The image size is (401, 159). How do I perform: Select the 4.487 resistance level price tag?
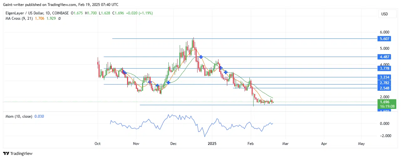coord(384,57)
